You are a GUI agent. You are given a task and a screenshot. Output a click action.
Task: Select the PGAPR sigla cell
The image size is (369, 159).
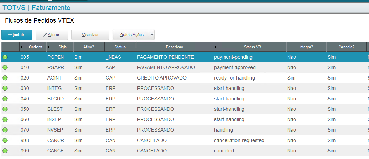pyautogui.click(x=60, y=67)
